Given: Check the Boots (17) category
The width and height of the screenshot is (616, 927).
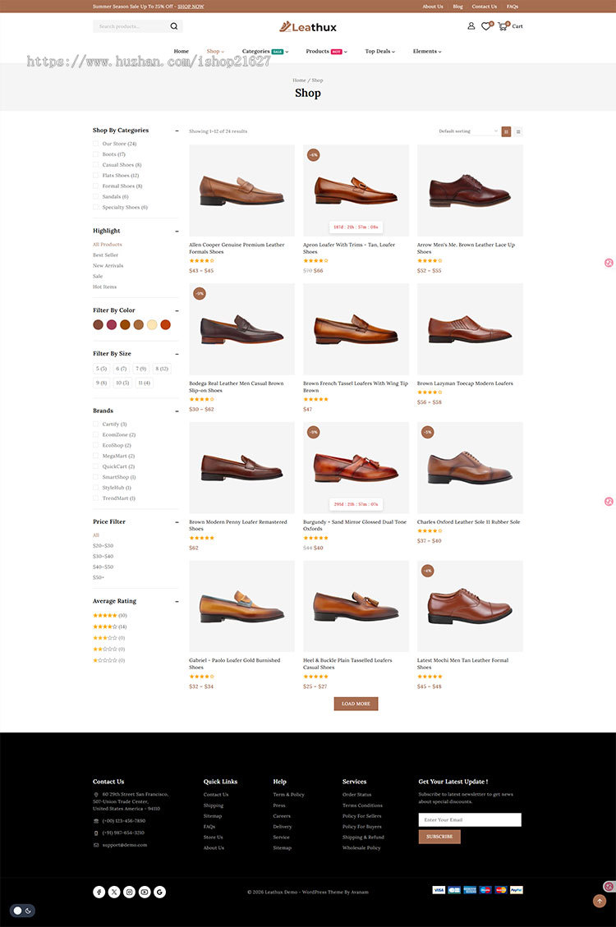Looking at the screenshot, I should point(96,154).
